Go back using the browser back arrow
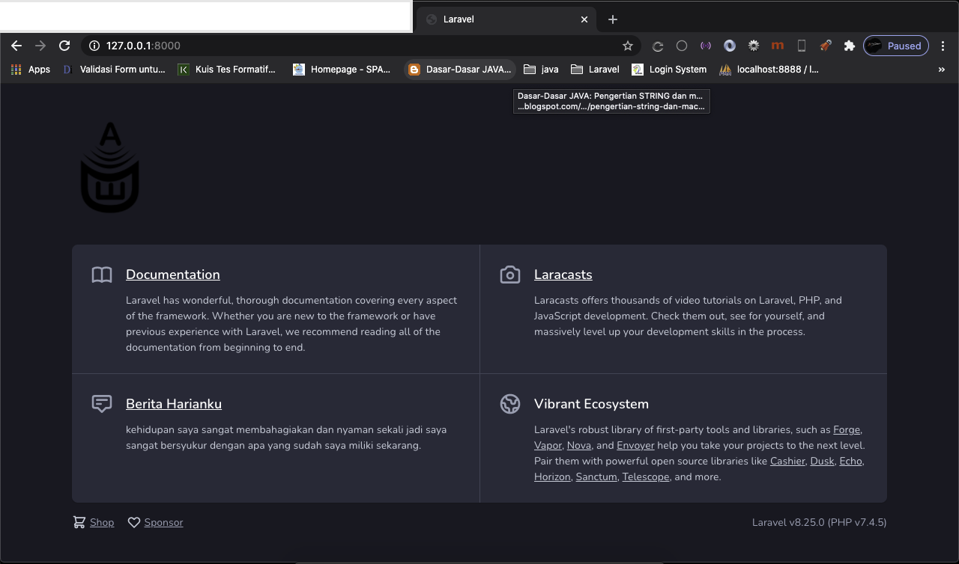 point(16,46)
